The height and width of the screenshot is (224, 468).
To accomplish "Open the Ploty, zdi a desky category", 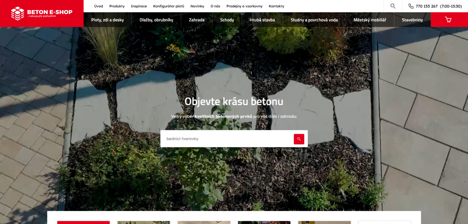I will click(x=107, y=20).
